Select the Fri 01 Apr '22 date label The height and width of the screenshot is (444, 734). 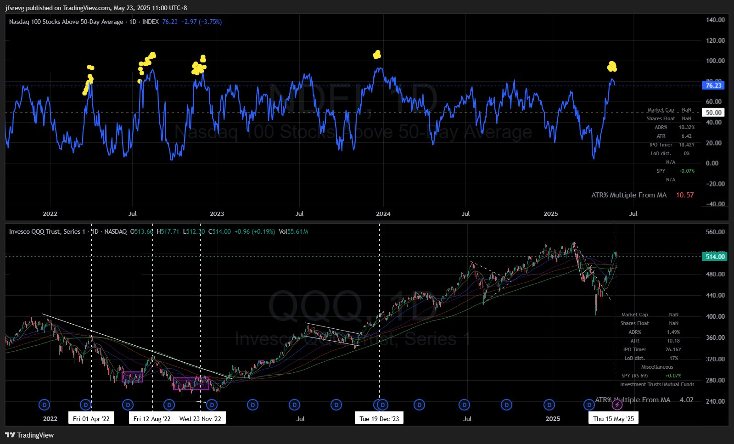pyautogui.click(x=91, y=418)
